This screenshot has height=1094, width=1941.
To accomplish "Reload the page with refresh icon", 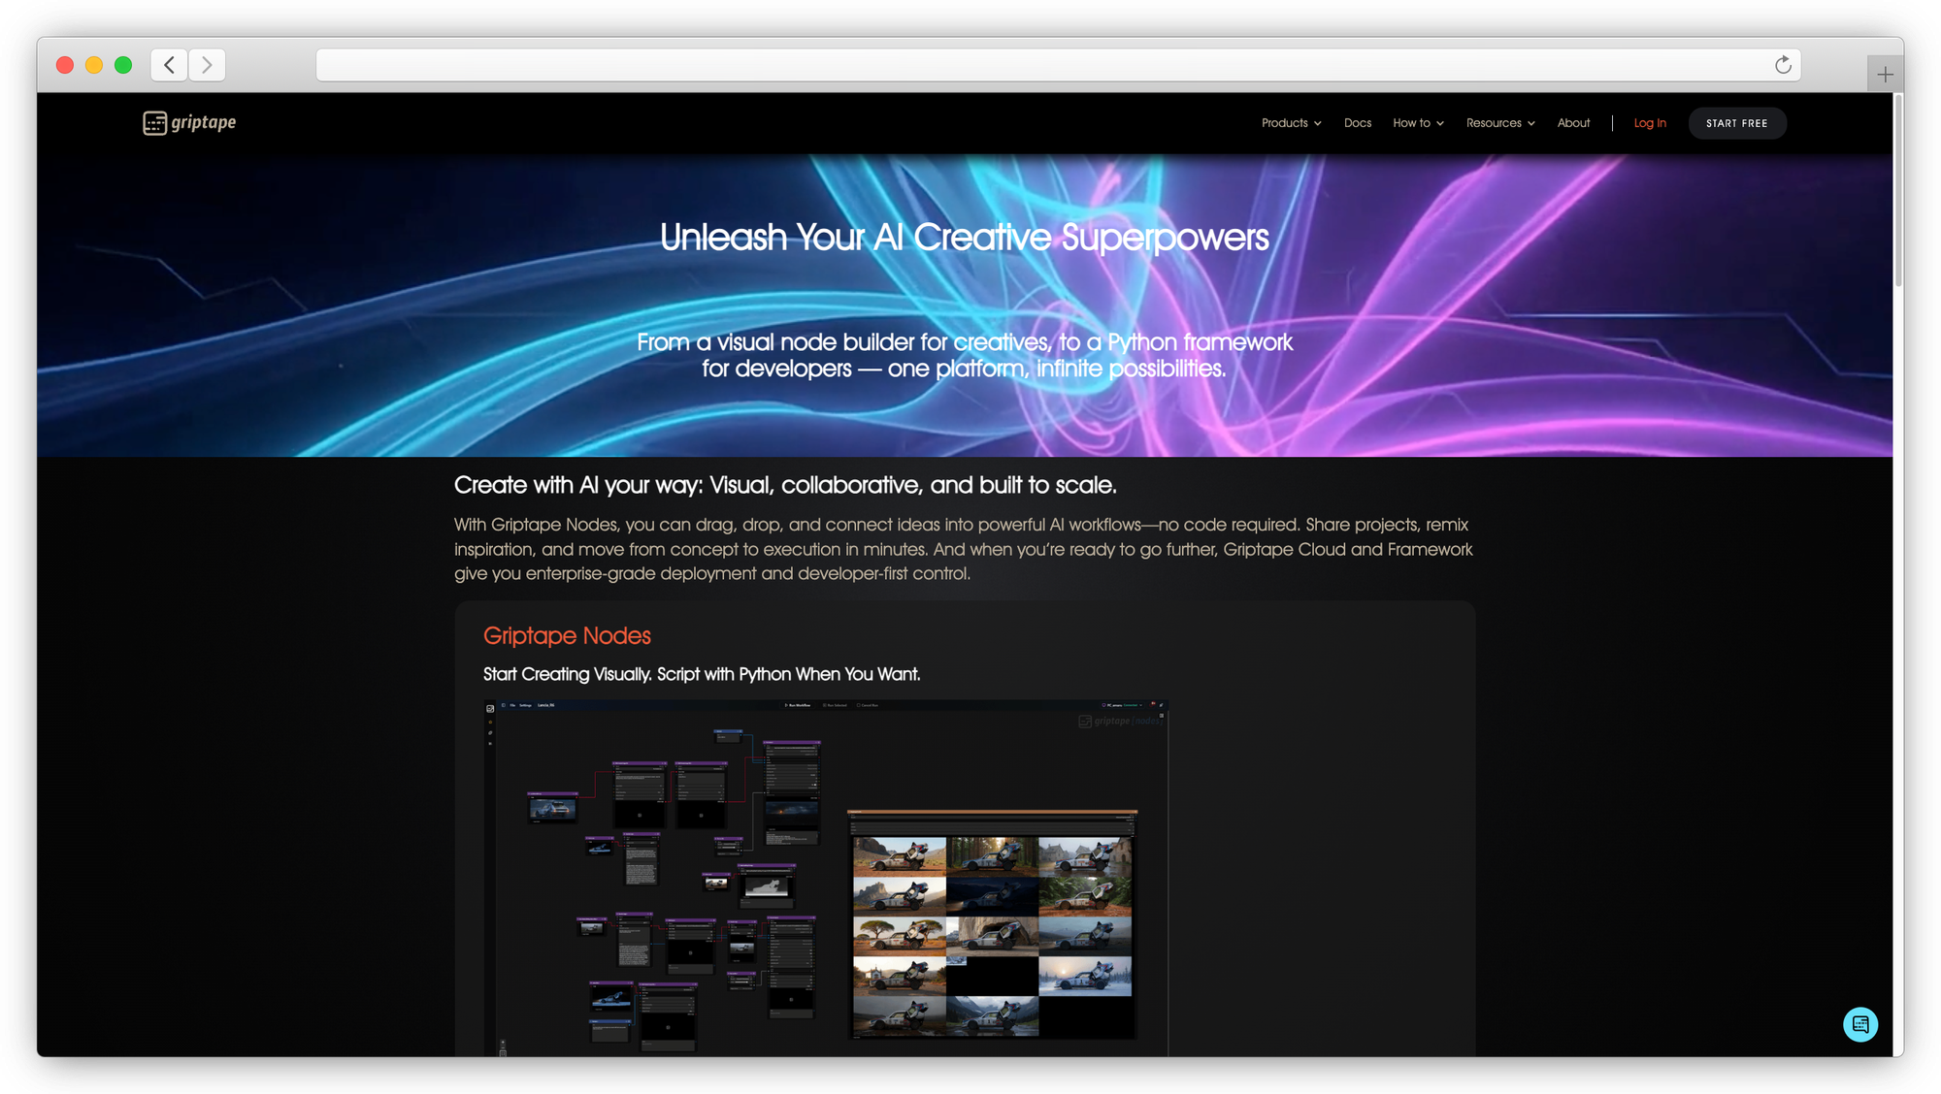I will [x=1783, y=65].
